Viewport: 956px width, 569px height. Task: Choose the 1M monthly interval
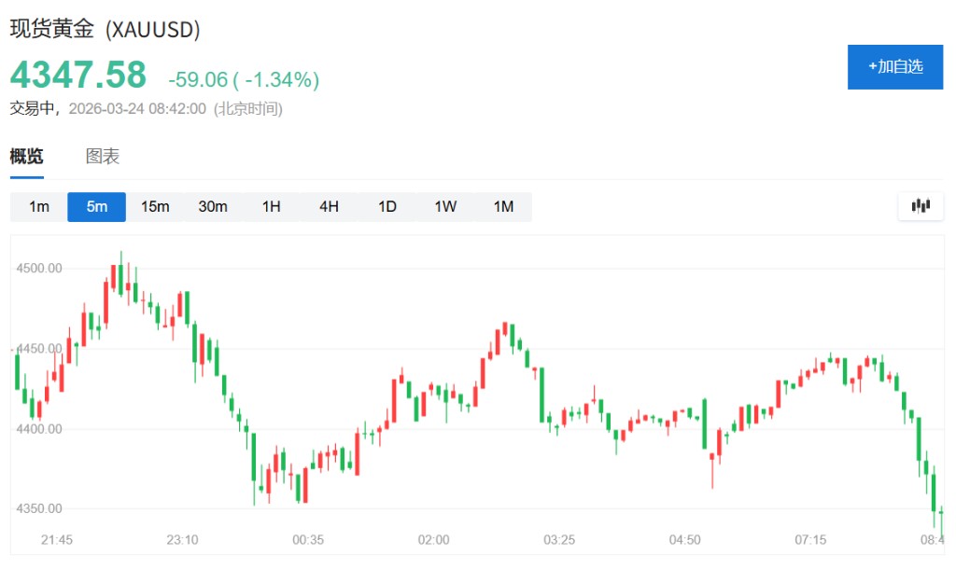[503, 207]
